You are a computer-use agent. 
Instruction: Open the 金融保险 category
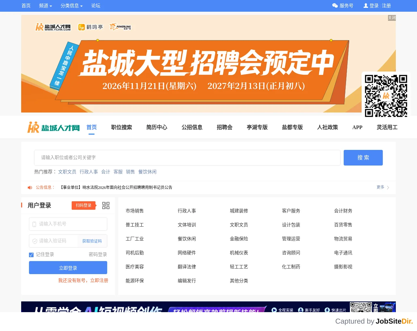pos(239,239)
